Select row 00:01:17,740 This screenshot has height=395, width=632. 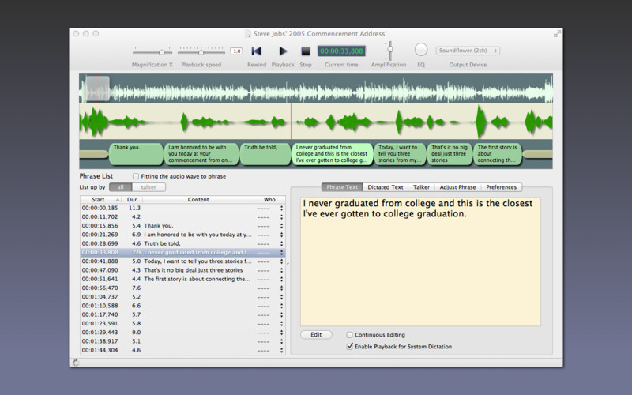point(182,314)
